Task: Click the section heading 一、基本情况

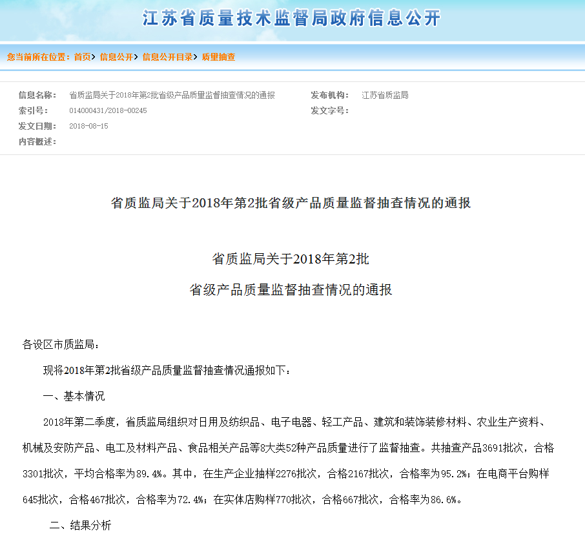Action: (x=74, y=396)
